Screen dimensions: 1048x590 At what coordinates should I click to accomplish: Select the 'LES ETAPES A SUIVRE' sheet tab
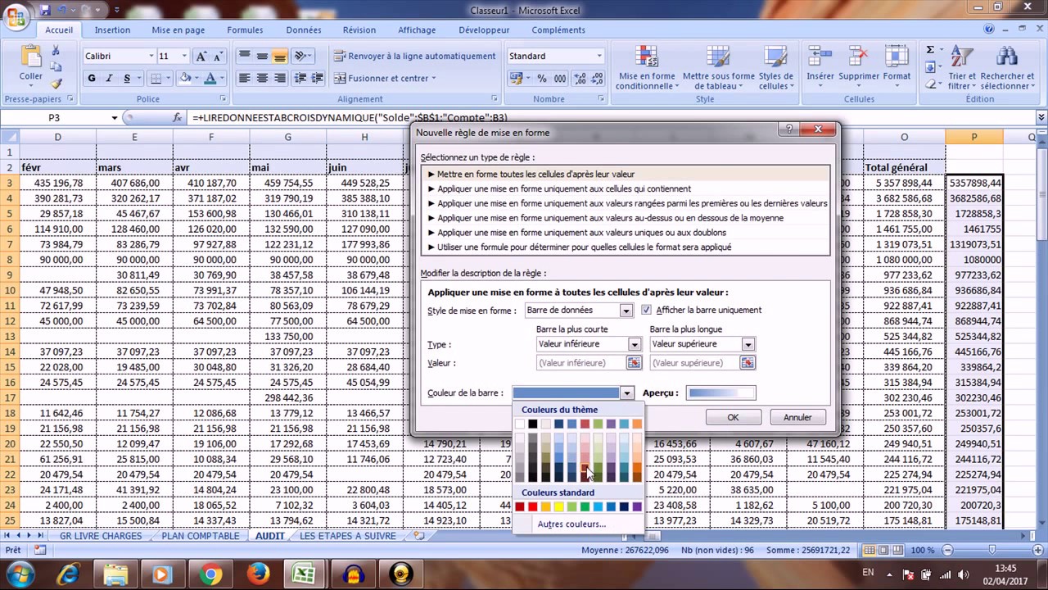pyautogui.click(x=348, y=536)
